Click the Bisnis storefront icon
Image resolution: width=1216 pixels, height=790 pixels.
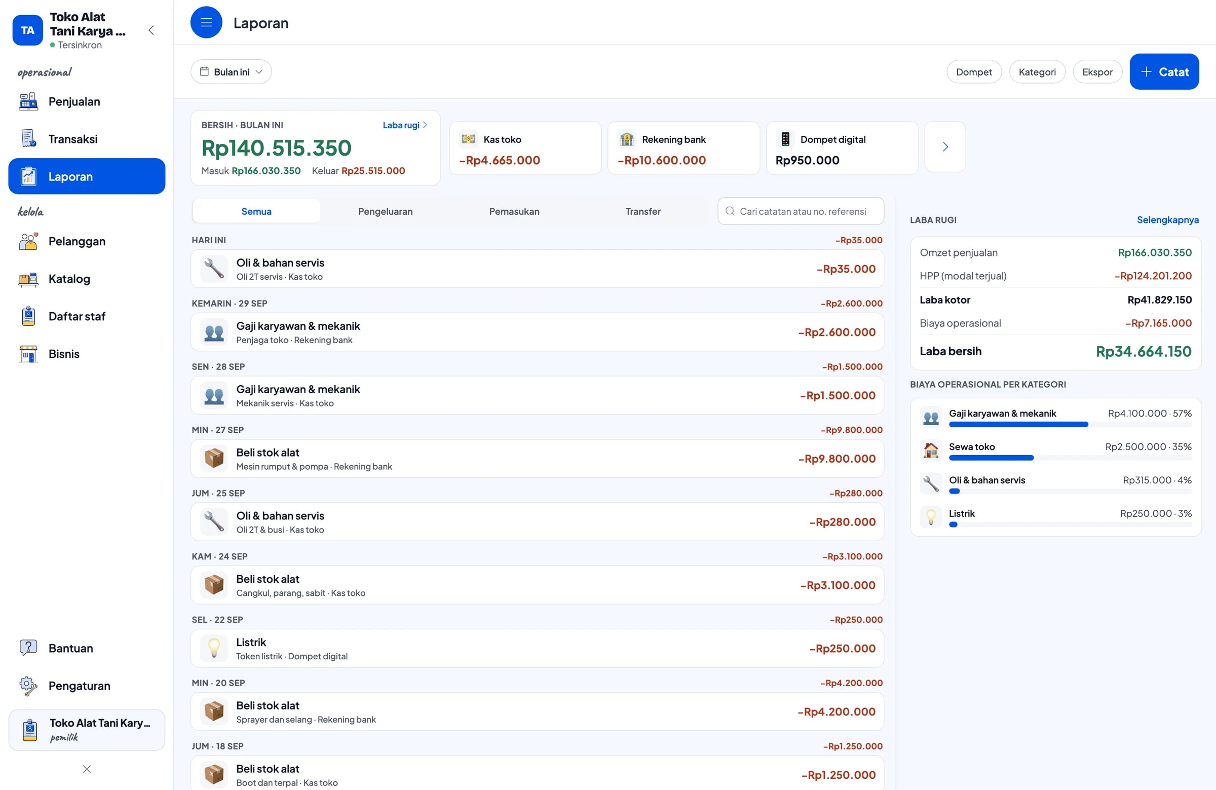point(28,354)
